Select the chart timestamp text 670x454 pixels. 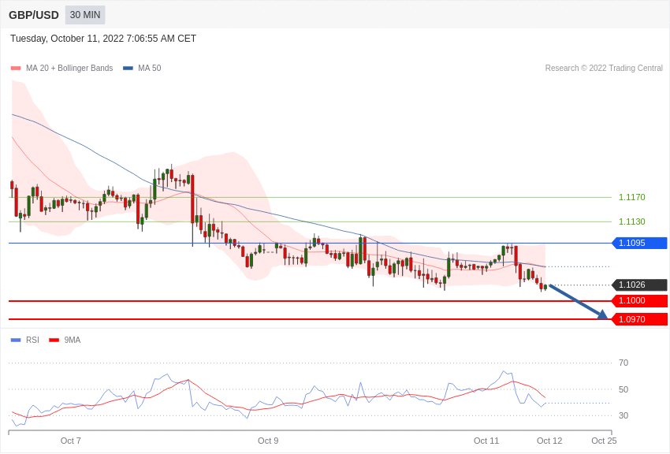103,39
